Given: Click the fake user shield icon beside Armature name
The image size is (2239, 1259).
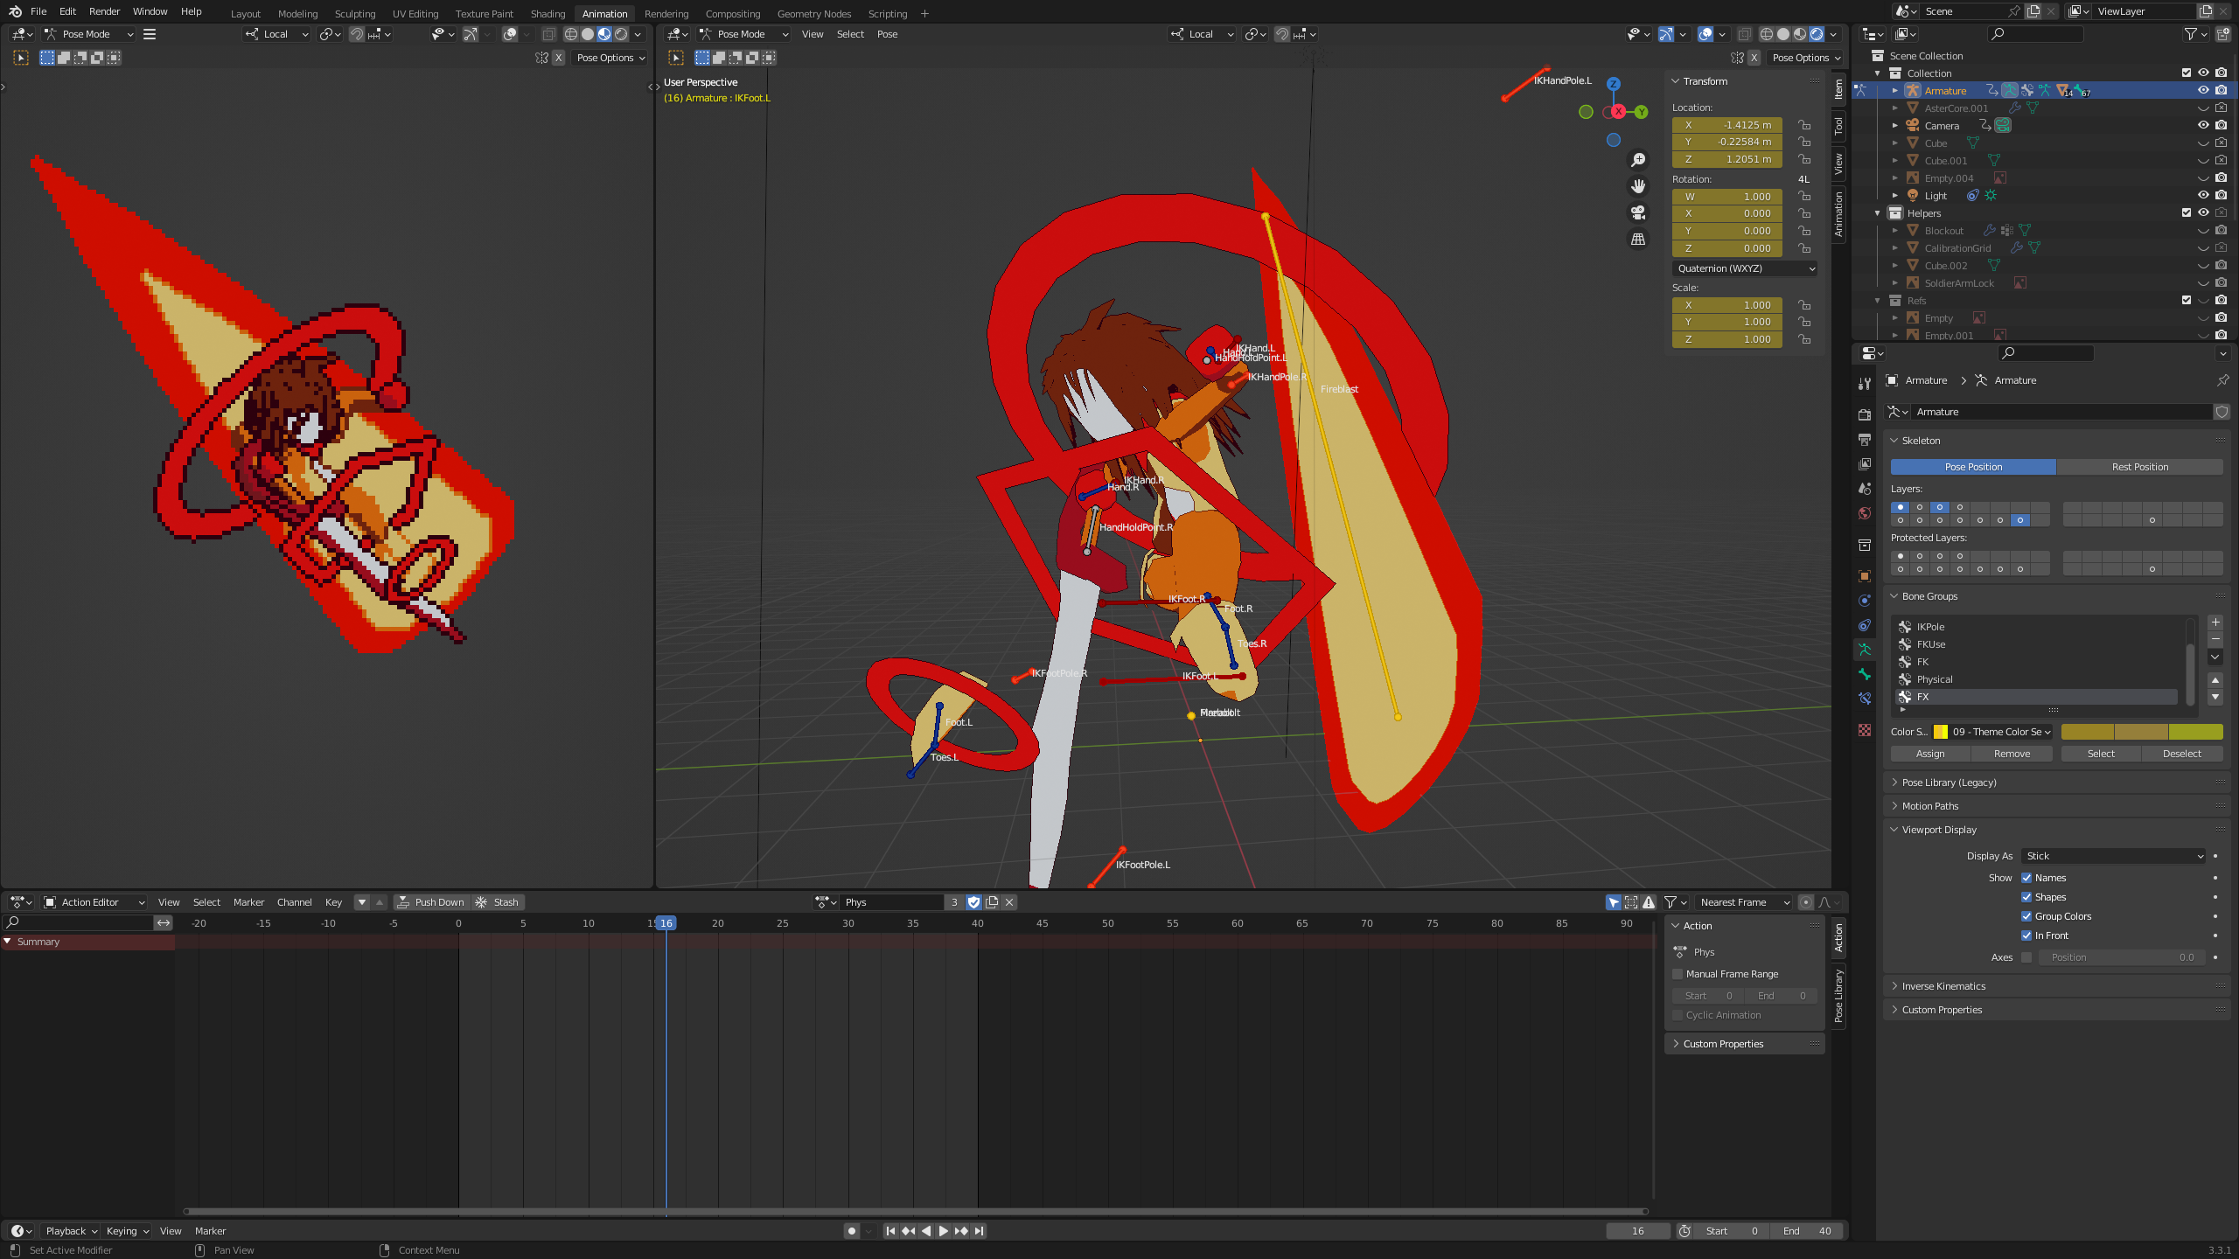Looking at the screenshot, I should point(2222,412).
